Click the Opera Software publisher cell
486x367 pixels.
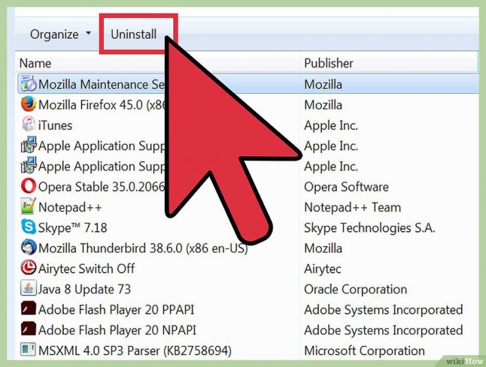346,186
